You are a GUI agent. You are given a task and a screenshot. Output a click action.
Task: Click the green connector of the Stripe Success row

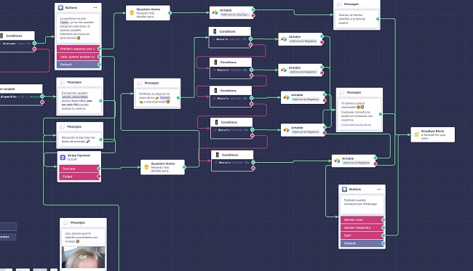point(99,169)
